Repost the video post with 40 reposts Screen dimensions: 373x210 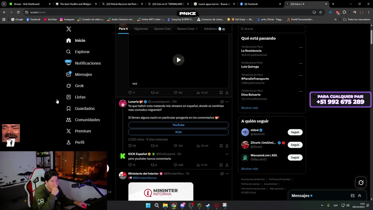[x=155, y=93]
